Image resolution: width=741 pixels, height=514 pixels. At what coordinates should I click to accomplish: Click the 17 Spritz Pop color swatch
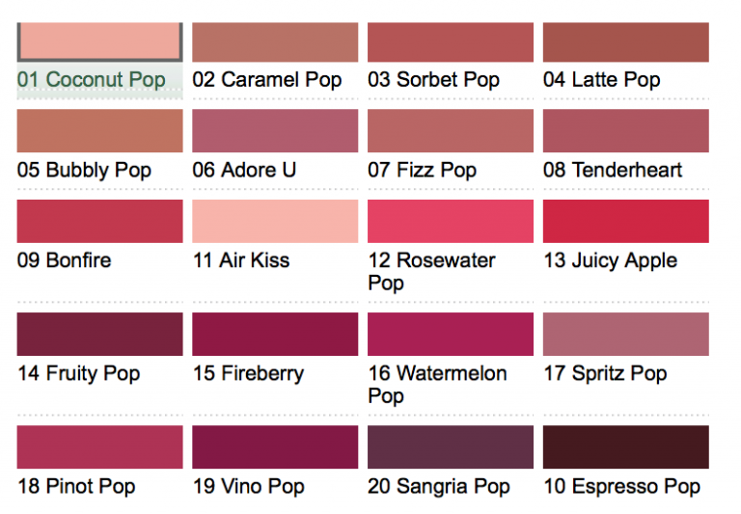(625, 334)
